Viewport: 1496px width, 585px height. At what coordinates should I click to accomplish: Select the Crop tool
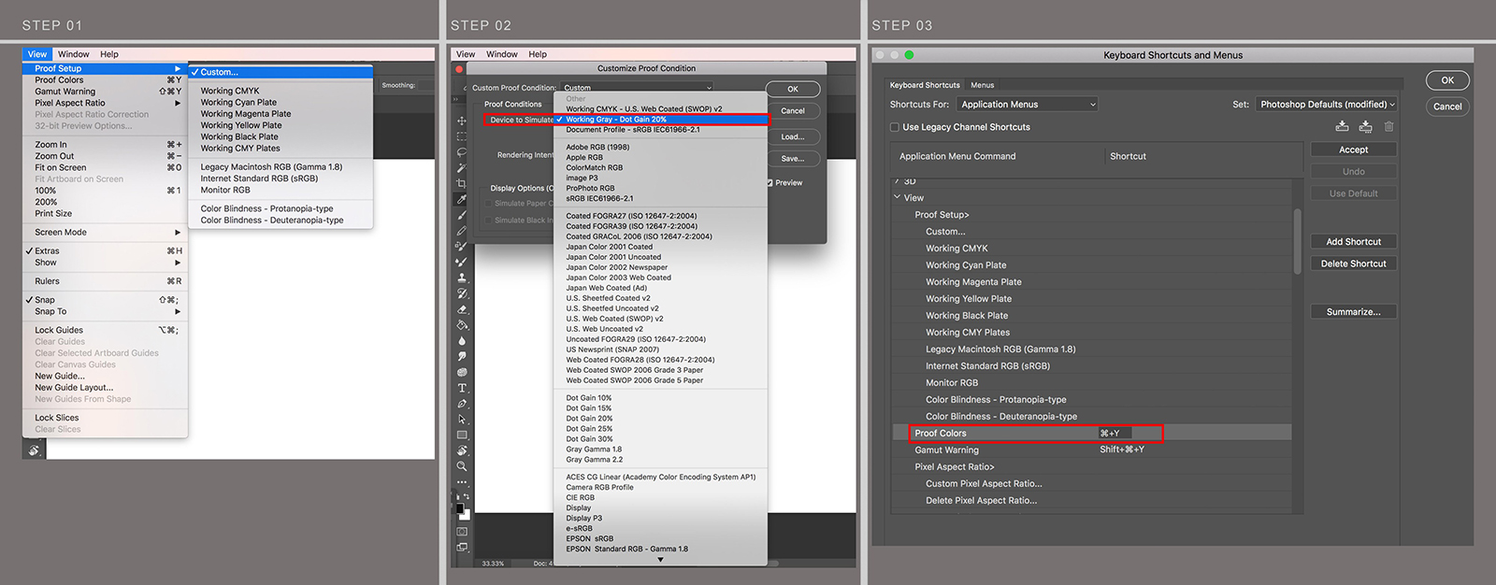pyautogui.click(x=462, y=184)
